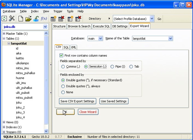Collapse the Tables (1) node

(4, 38)
